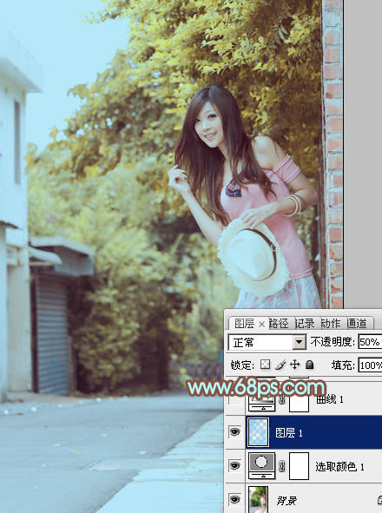This screenshot has height=513, width=382.
Task: Click the 曲线 1 curves adjustment icon
Action: point(262,400)
